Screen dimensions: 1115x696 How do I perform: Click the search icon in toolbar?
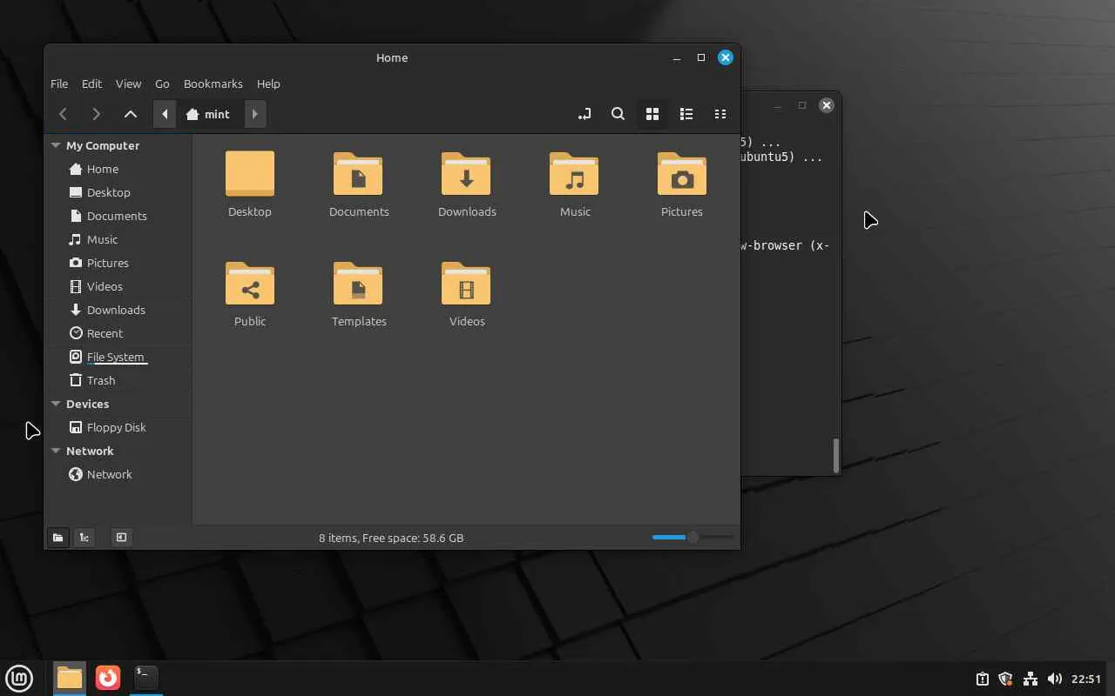pyautogui.click(x=618, y=114)
